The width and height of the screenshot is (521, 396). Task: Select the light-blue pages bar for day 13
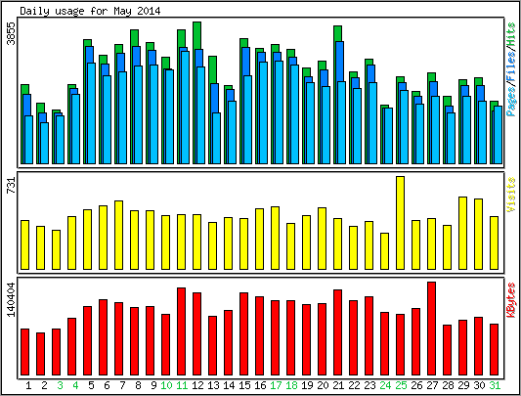216,138
